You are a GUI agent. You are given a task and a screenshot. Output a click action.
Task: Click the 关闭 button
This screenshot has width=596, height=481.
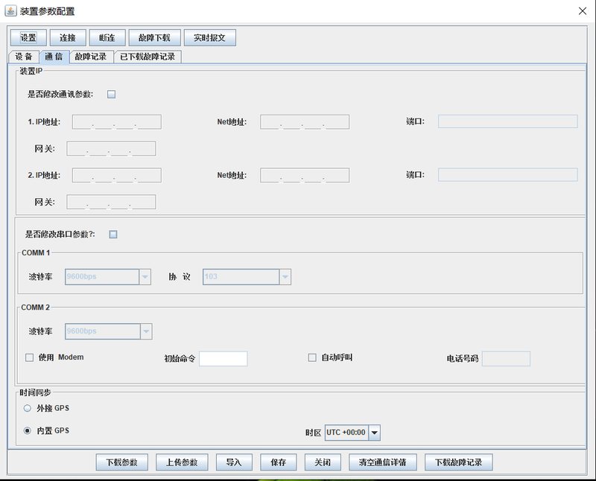pos(323,462)
